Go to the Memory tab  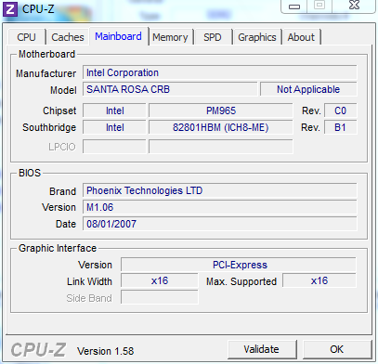click(x=170, y=37)
